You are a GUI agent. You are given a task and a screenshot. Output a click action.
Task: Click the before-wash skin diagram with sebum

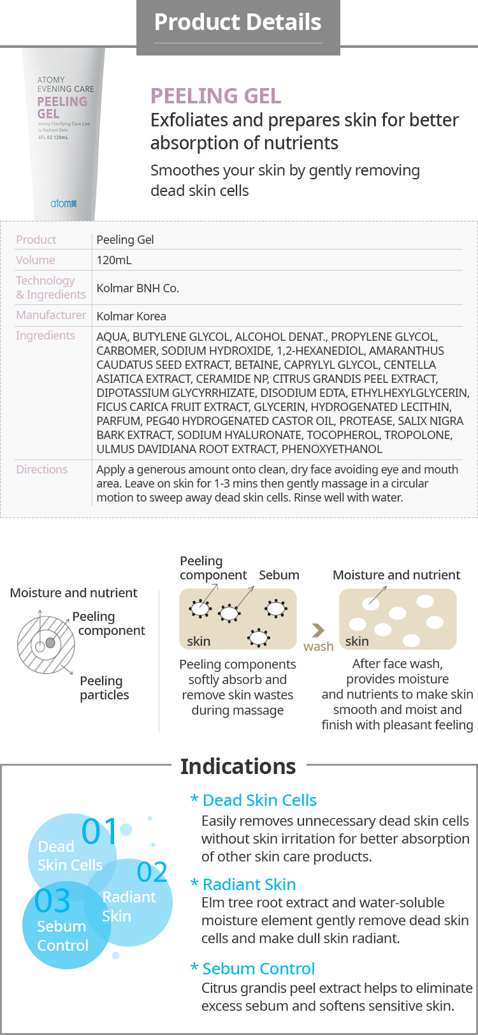(238, 618)
